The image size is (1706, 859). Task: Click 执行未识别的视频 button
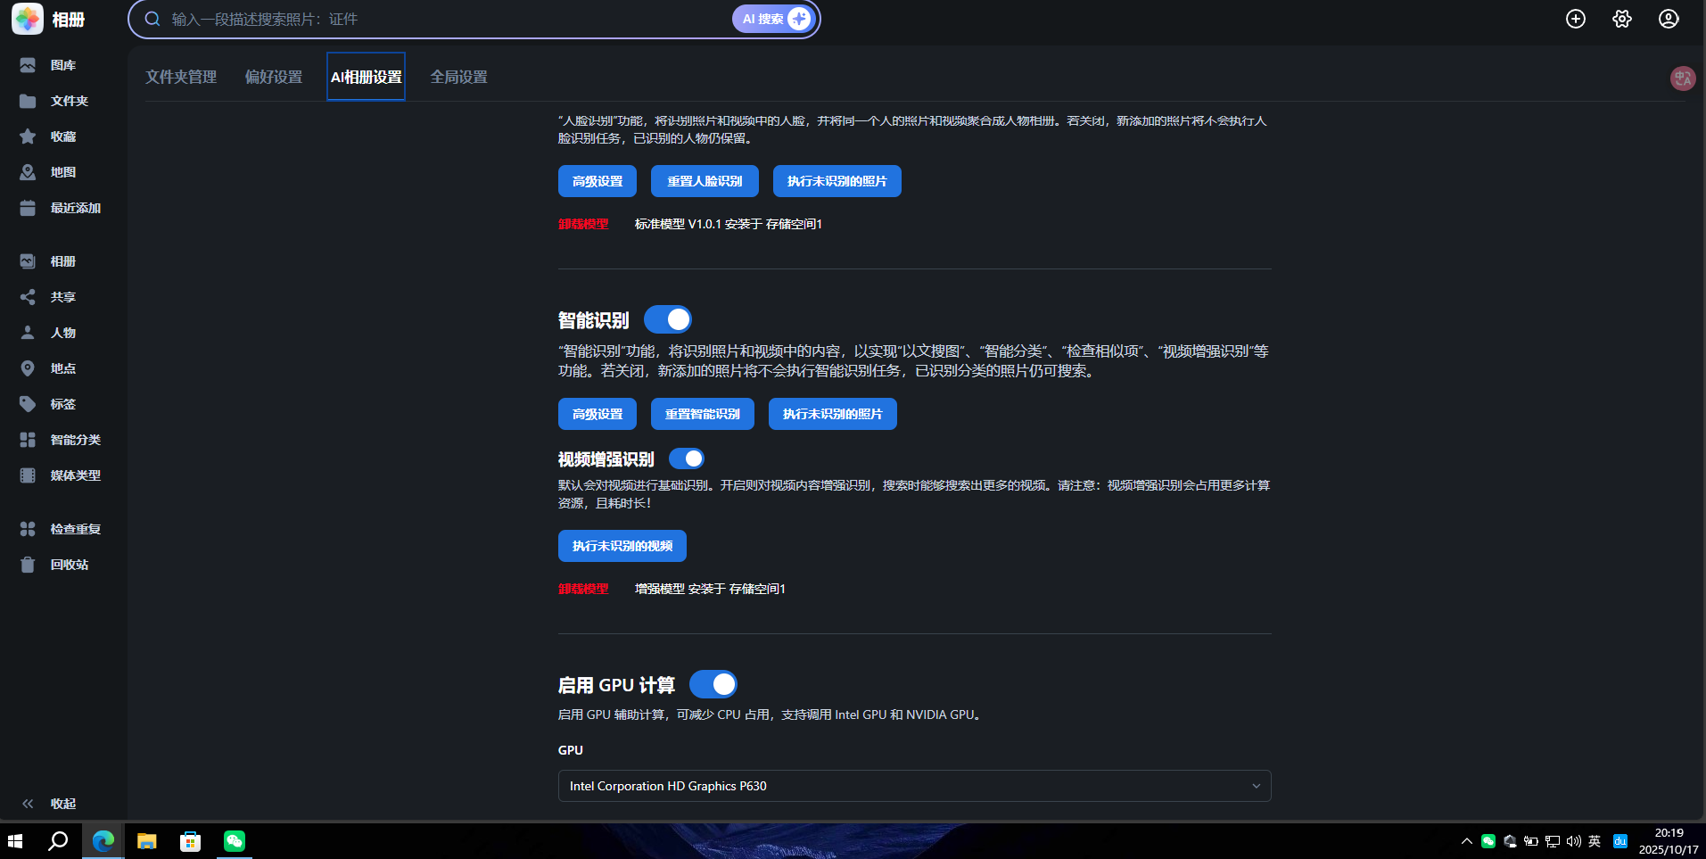click(x=622, y=546)
